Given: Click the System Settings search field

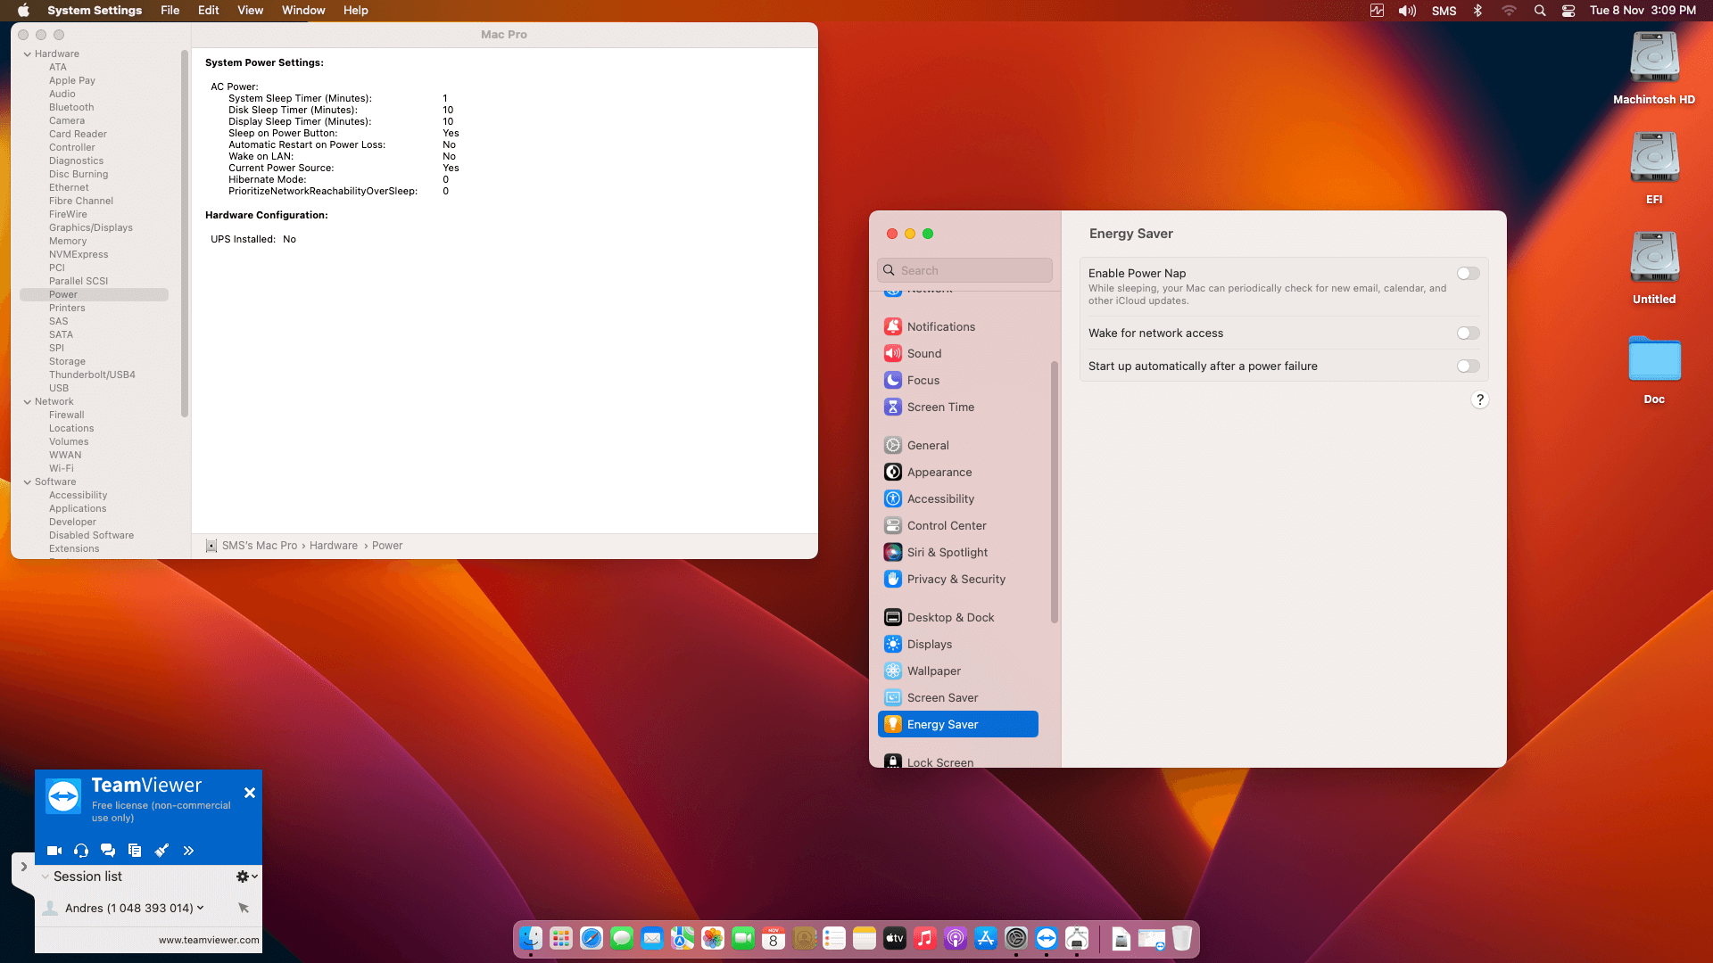Looking at the screenshot, I should [964, 270].
